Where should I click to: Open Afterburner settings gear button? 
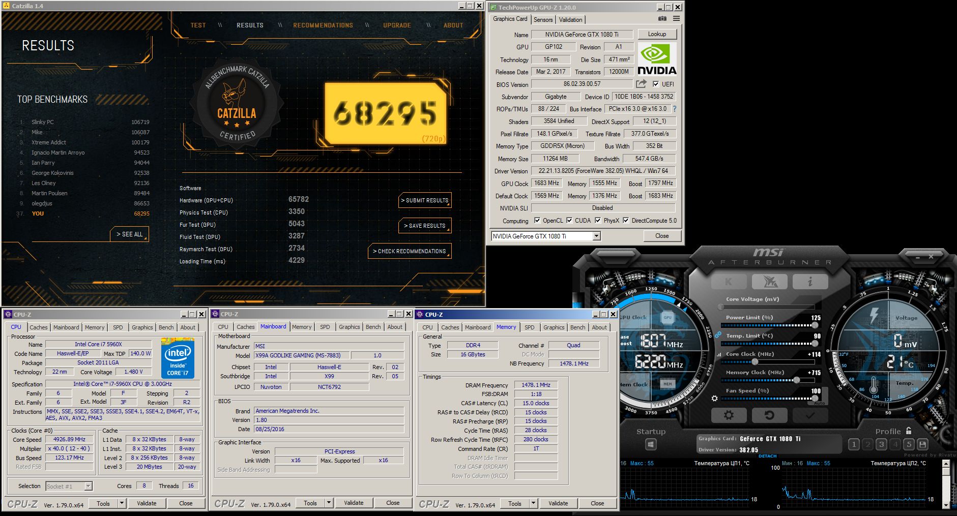tap(729, 415)
